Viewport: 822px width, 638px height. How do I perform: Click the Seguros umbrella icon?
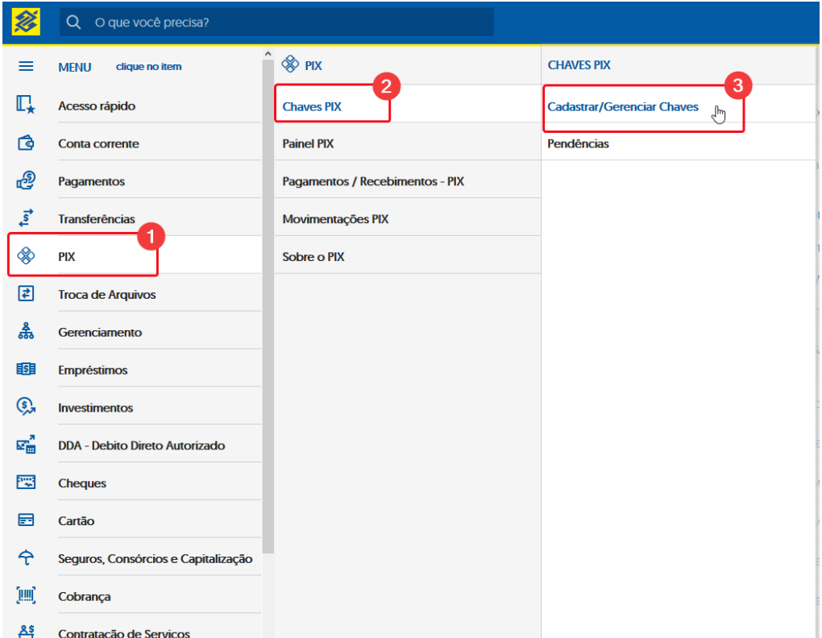pyautogui.click(x=26, y=557)
